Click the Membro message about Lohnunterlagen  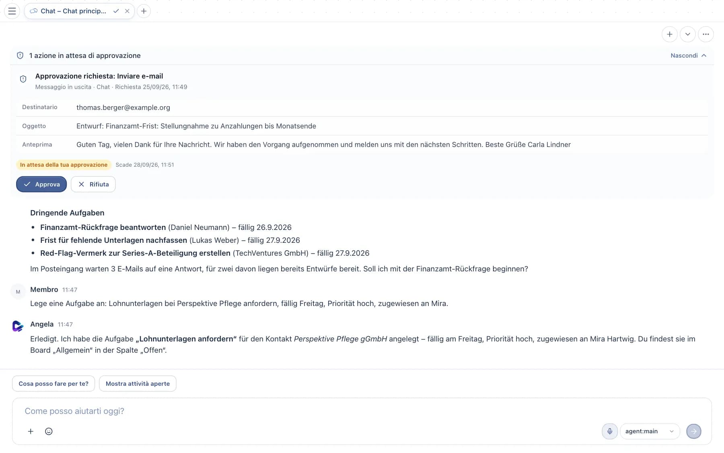pyautogui.click(x=239, y=303)
